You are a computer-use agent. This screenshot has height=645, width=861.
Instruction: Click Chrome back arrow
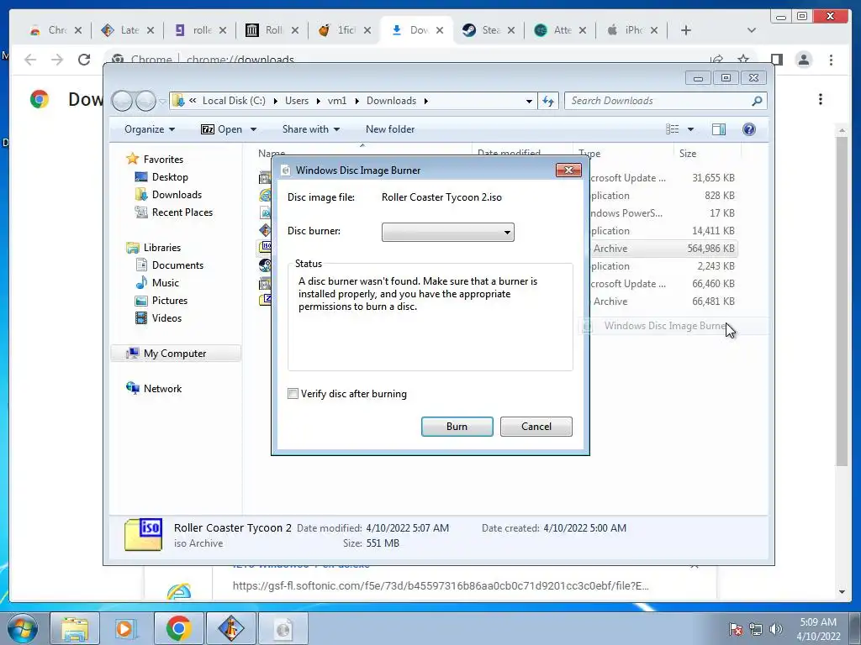point(30,60)
